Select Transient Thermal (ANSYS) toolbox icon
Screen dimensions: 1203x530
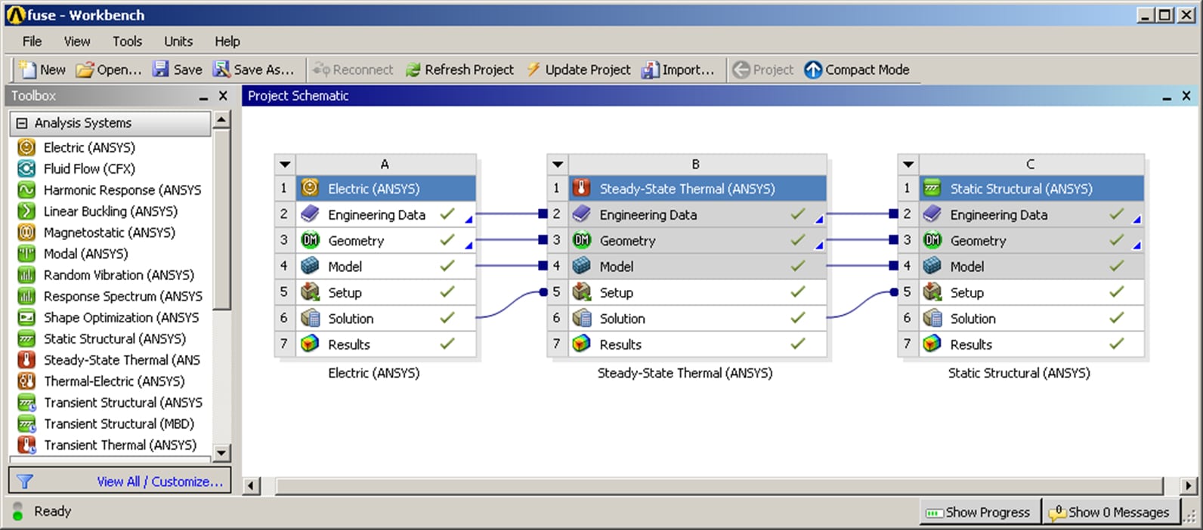pos(26,445)
